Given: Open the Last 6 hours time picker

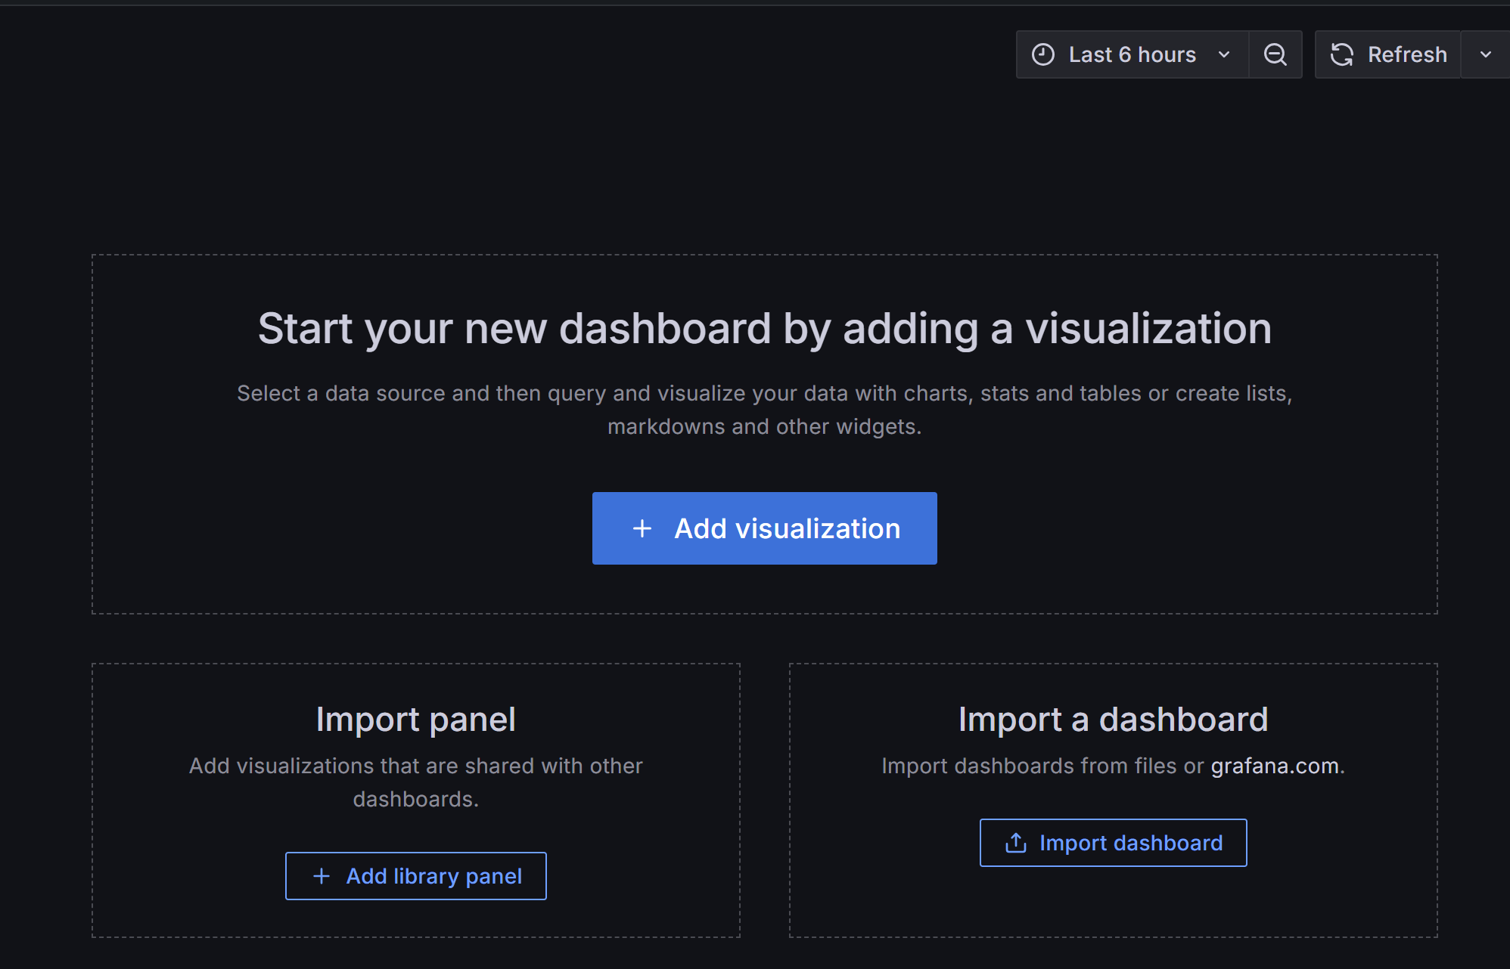Looking at the screenshot, I should 1132,54.
